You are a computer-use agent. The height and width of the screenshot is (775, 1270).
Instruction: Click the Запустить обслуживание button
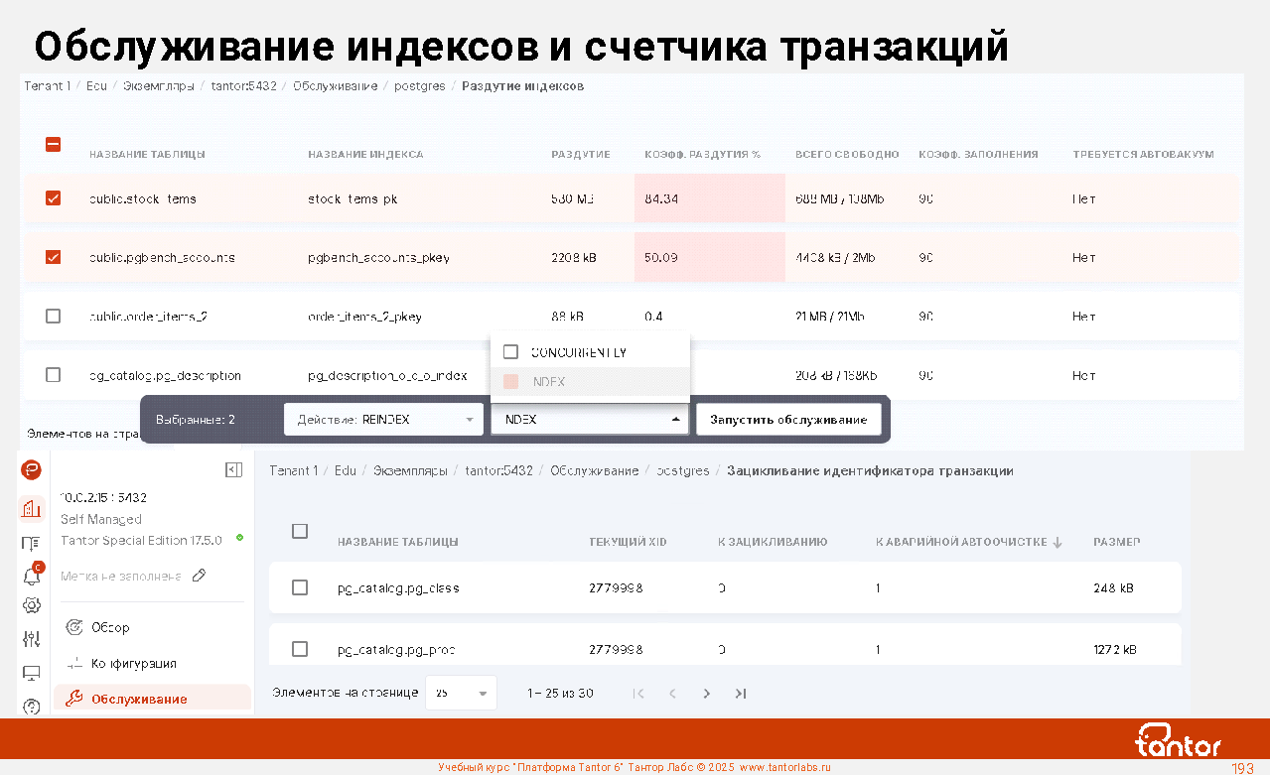click(x=788, y=420)
